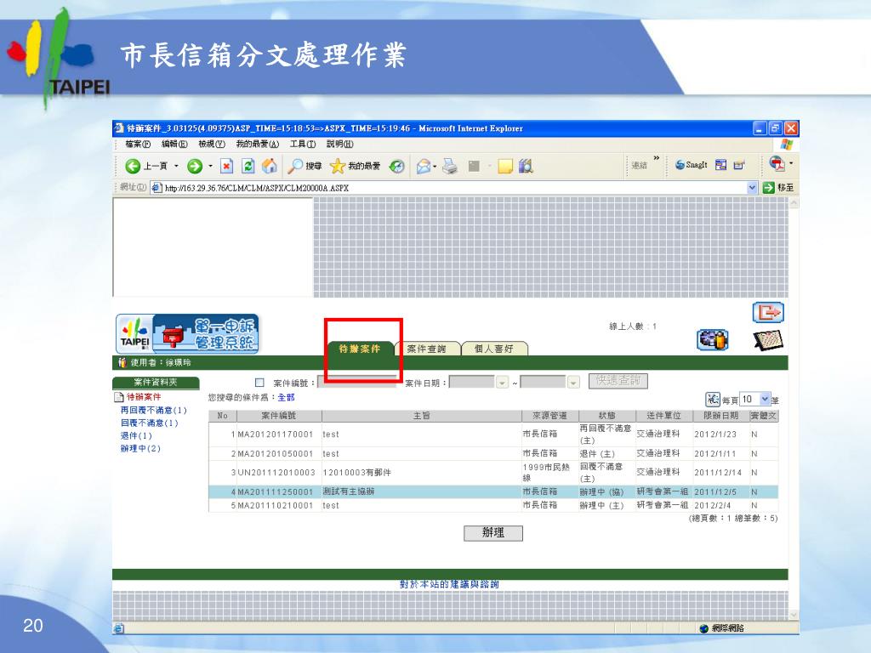Open the 再回覆不滿意(1) link
This screenshot has height=653, width=871.
pyautogui.click(x=154, y=411)
